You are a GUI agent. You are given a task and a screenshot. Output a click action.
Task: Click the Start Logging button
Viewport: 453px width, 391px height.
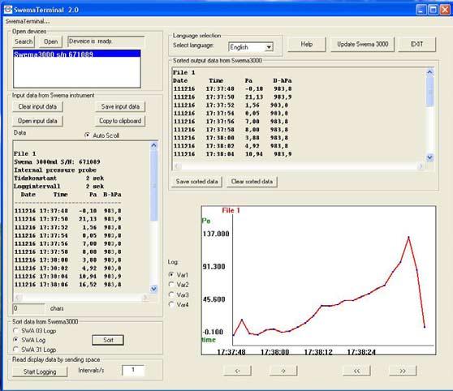[x=40, y=372]
